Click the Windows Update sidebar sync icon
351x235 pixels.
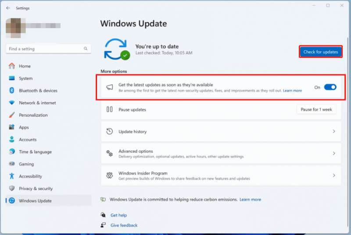(12, 200)
